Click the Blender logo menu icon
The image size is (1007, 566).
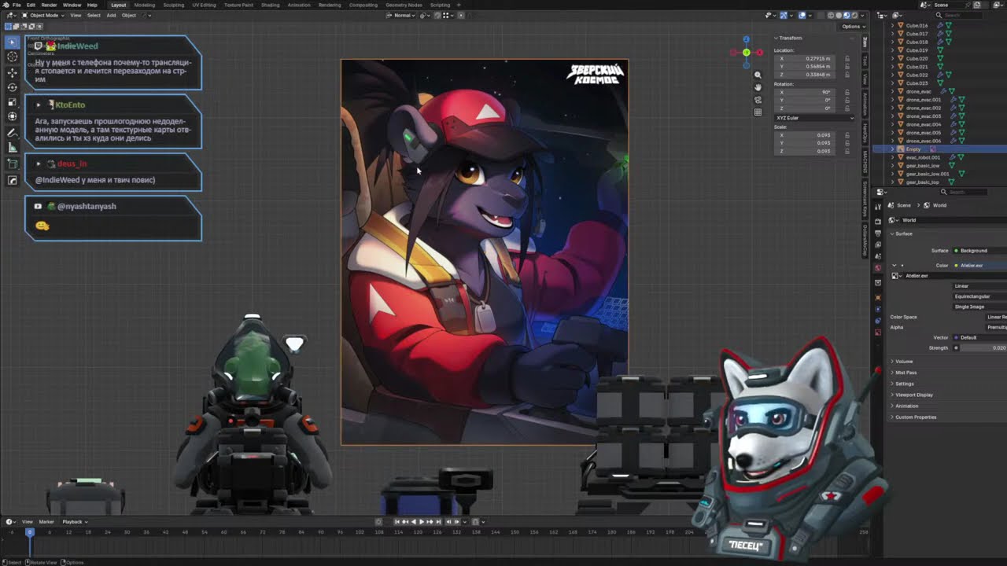pyautogui.click(x=6, y=5)
